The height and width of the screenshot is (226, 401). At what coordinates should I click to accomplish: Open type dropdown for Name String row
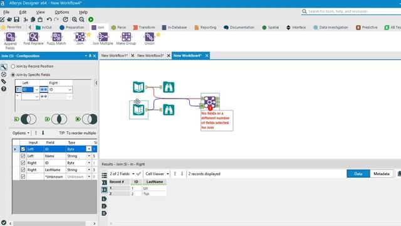(x=89, y=156)
